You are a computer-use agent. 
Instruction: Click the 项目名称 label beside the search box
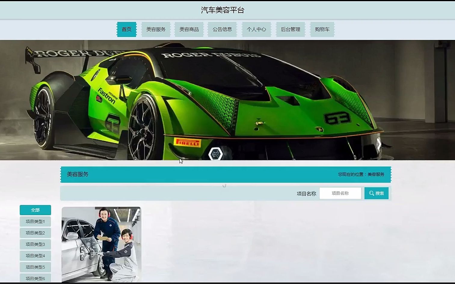(x=306, y=194)
